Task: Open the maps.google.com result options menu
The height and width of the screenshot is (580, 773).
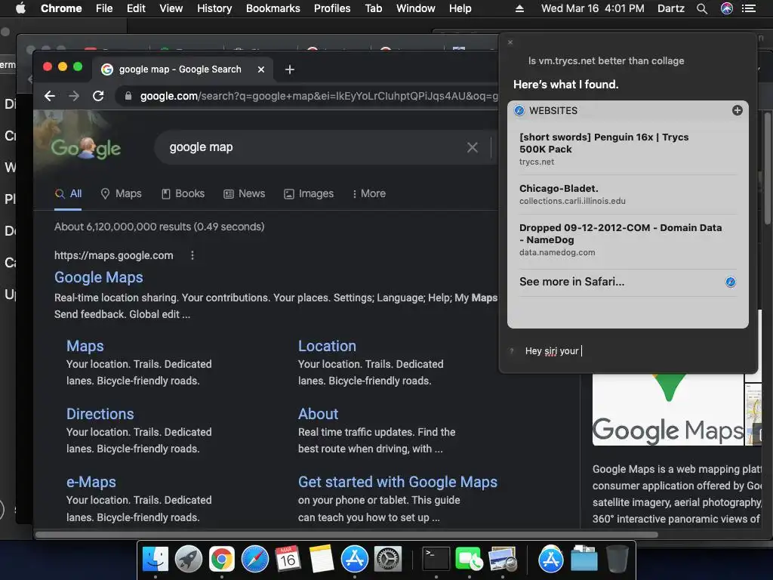Action: [192, 255]
